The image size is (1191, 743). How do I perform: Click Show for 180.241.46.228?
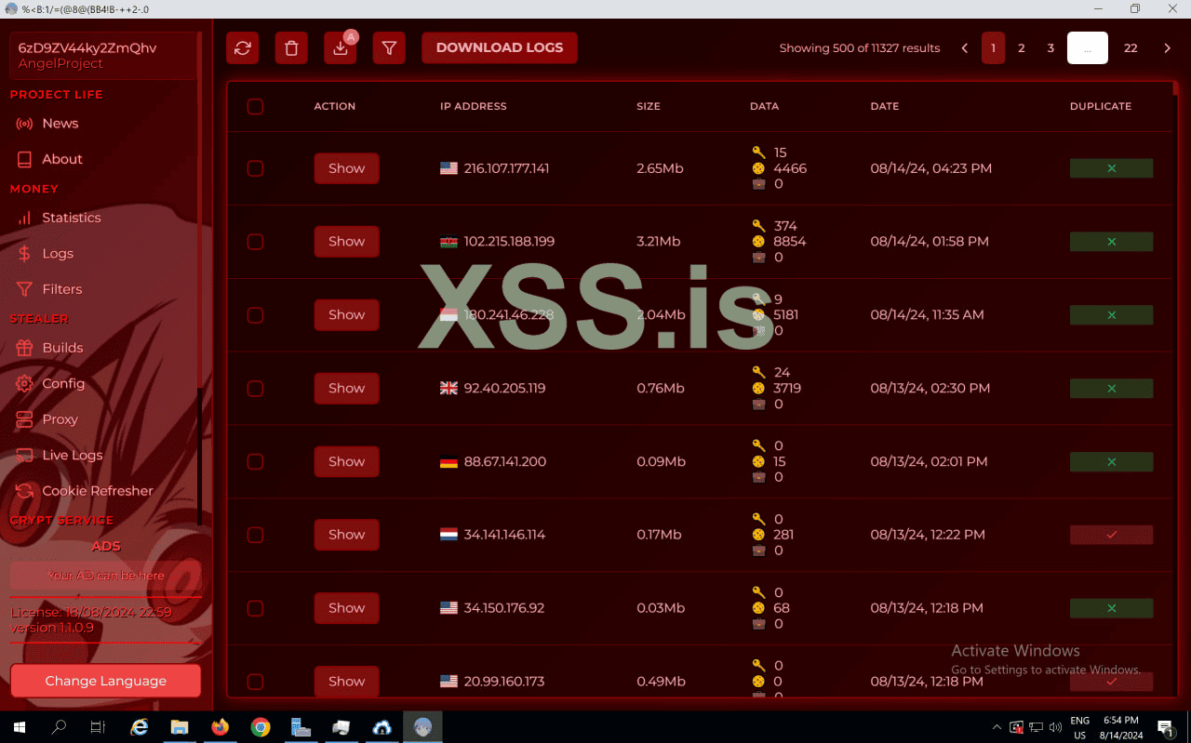click(x=346, y=315)
